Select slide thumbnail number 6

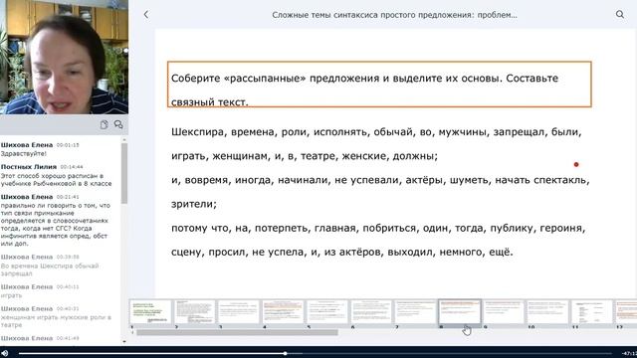(x=371, y=311)
